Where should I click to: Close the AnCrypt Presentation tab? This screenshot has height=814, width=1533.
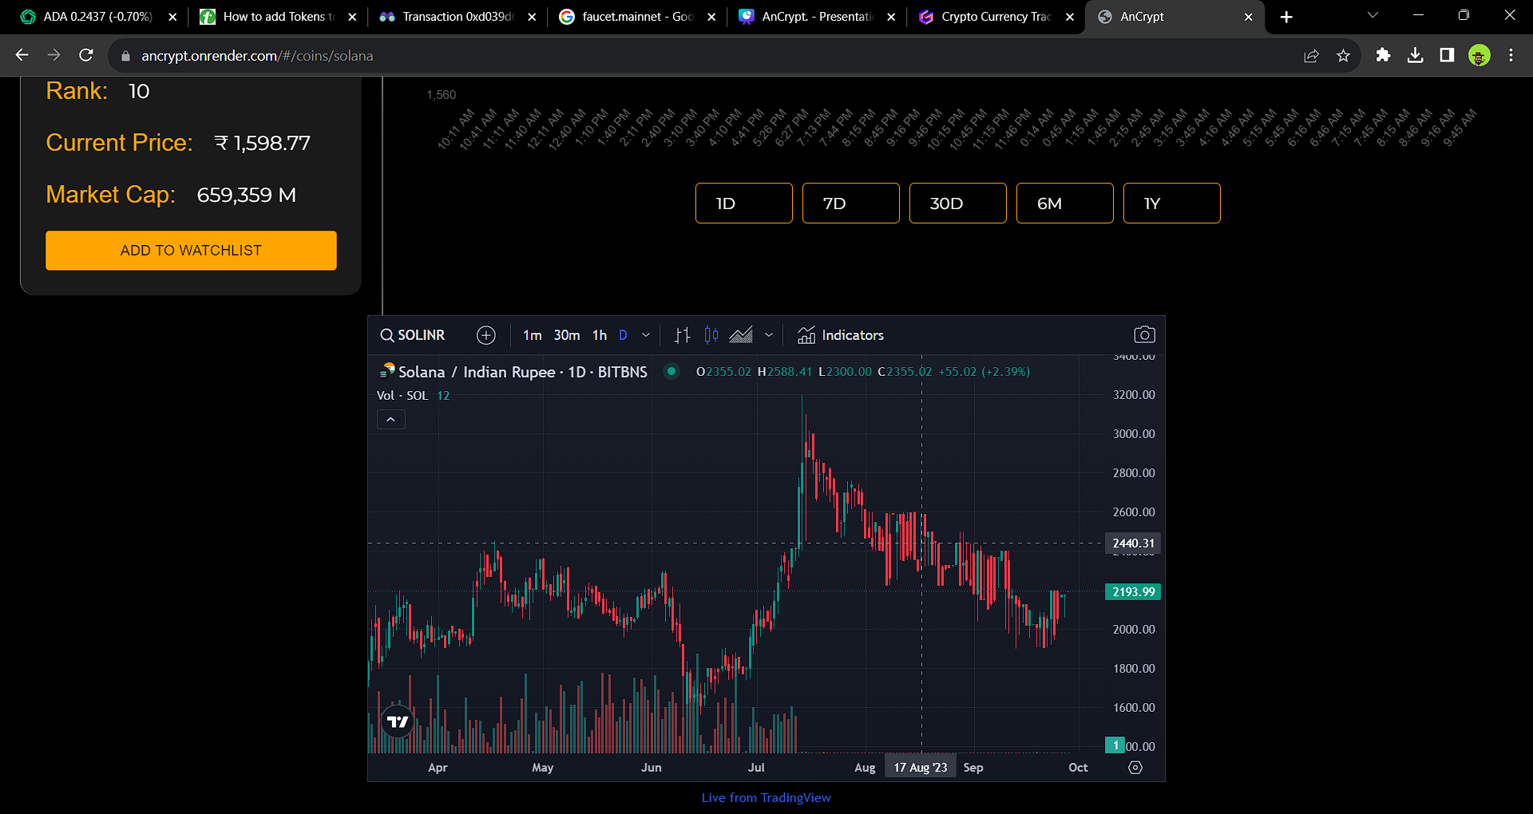coord(891,17)
